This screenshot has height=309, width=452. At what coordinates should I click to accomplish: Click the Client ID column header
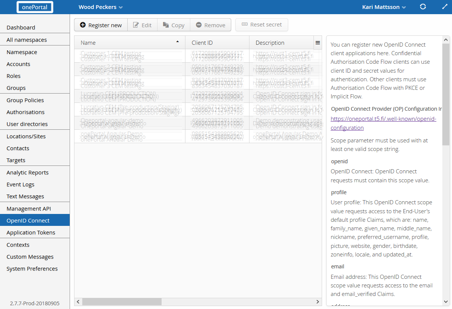(x=217, y=42)
